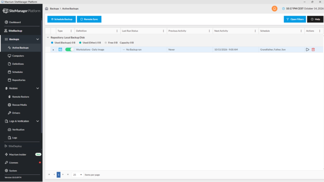Image resolution: width=324 pixels, height=182 pixels.
Task: Open Active Backups in sidebar
Action: click(x=21, y=48)
